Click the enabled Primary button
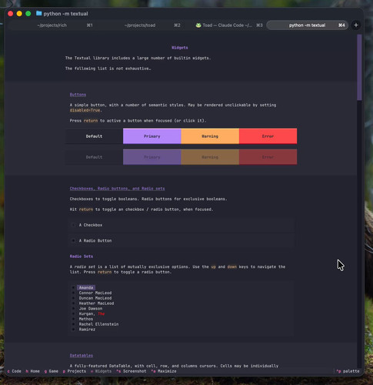The image size is (373, 385). click(x=152, y=136)
